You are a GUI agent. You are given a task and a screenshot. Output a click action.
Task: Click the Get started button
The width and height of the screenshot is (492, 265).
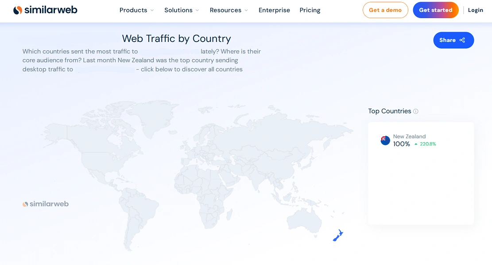435,10
